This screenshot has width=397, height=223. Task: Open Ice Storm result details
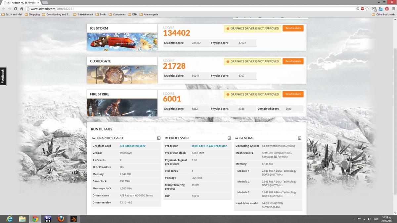293,28
